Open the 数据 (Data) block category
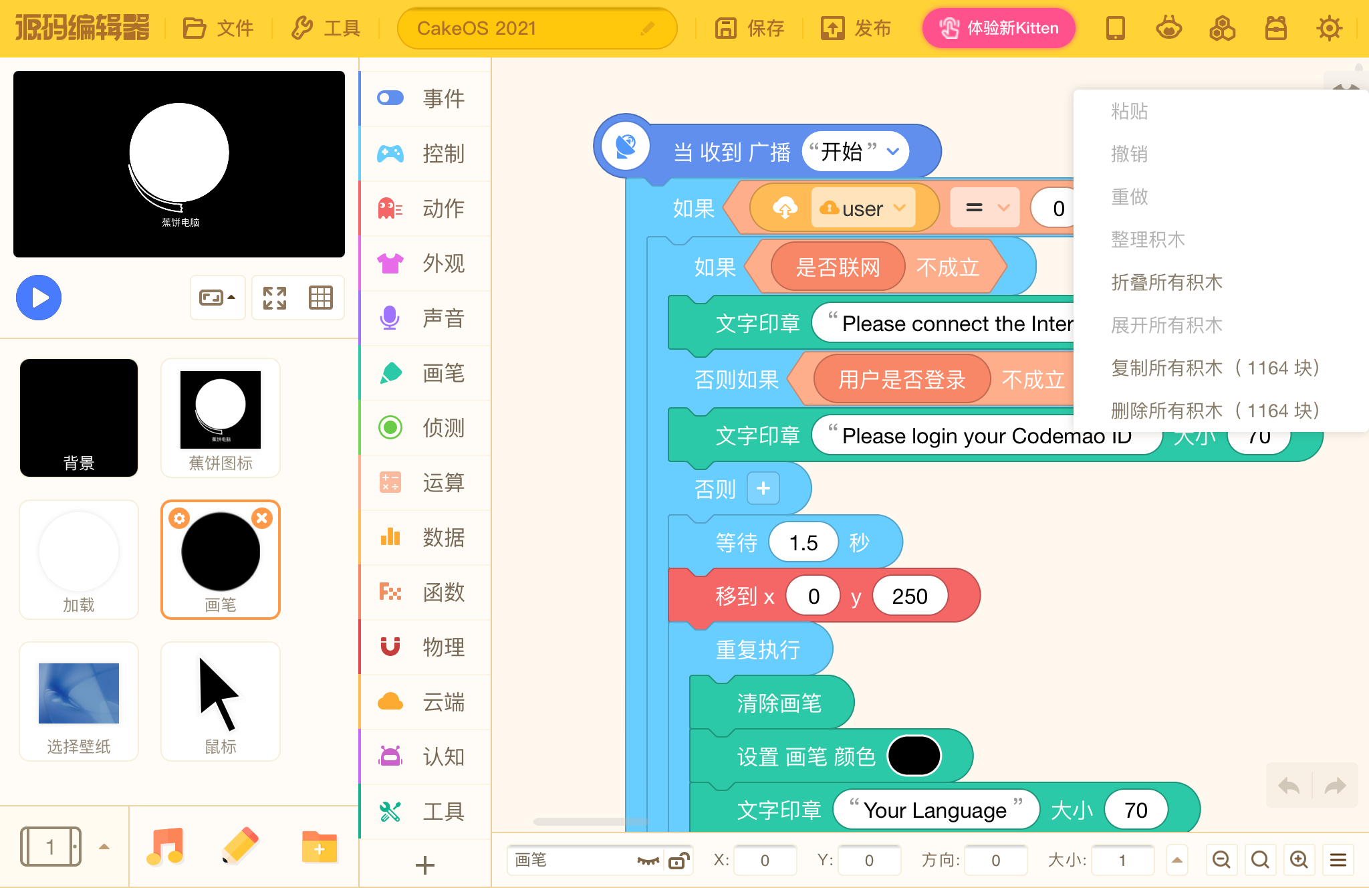 (x=426, y=537)
